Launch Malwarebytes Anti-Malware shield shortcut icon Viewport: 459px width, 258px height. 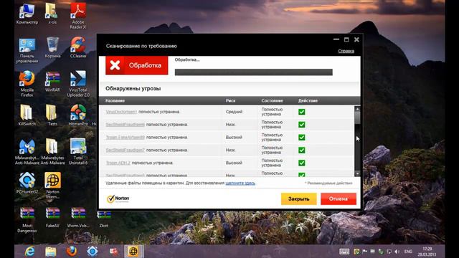[27, 152]
